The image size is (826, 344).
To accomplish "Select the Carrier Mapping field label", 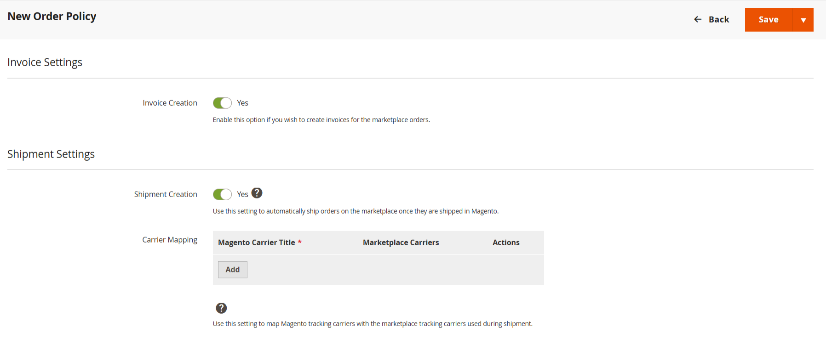I will coord(170,240).
